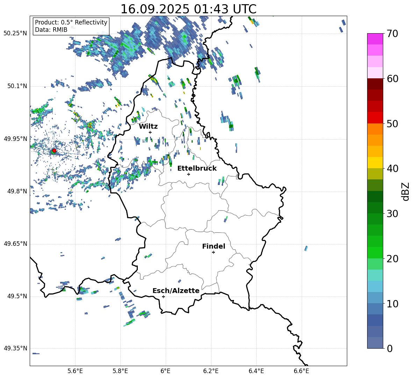Image resolution: width=414 pixels, height=378 pixels.
Task: Click the 20 colorbar tick label
Action: pos(392,259)
